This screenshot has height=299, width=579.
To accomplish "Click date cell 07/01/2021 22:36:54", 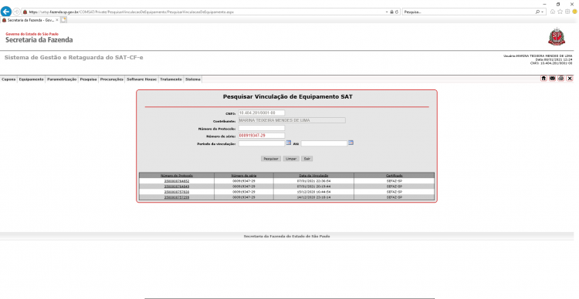I will (313, 181).
